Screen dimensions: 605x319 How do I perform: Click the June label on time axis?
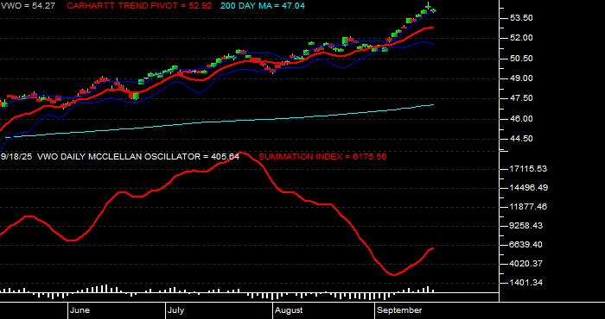pos(80,310)
